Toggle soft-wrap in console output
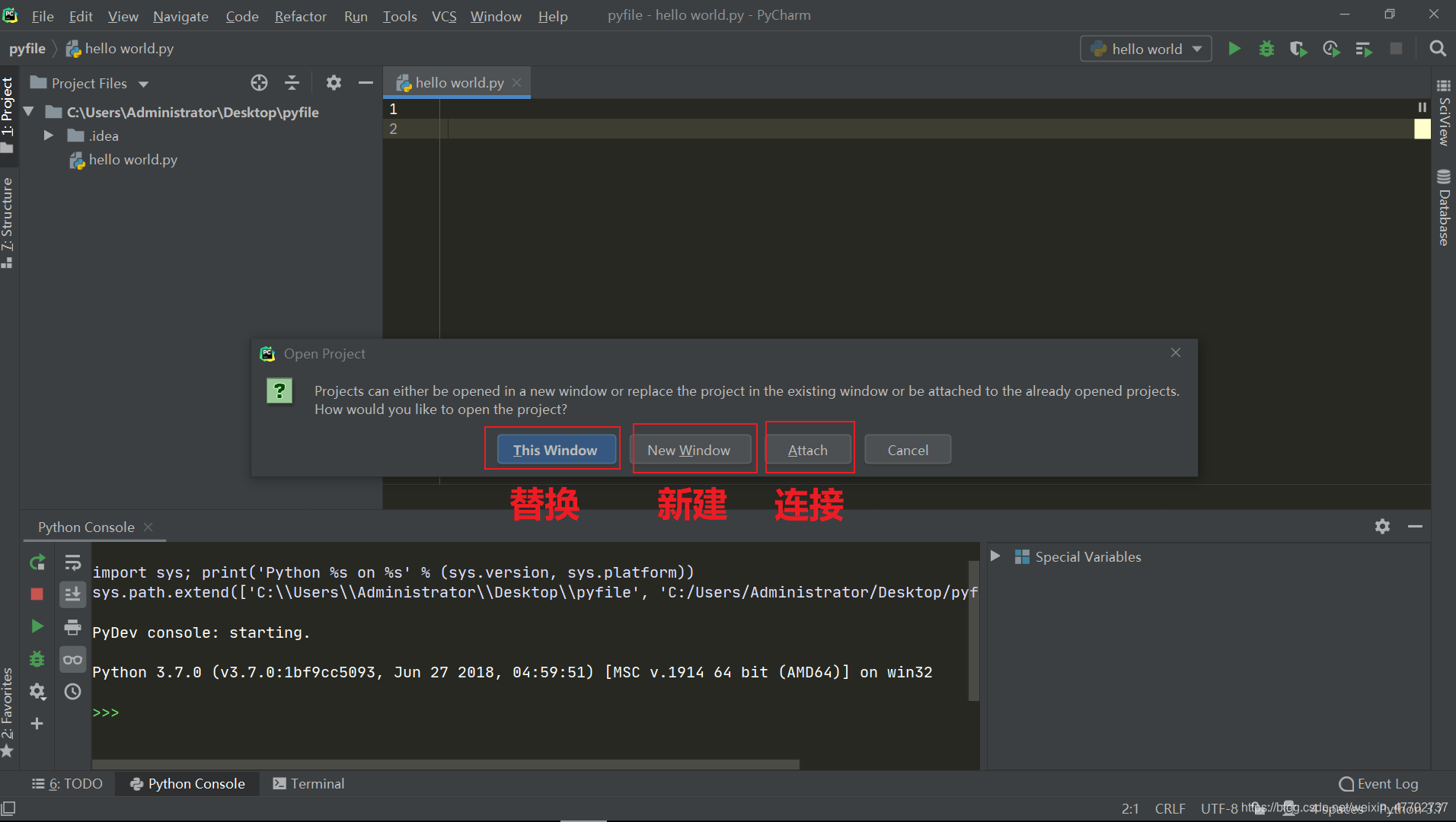The height and width of the screenshot is (822, 1456). (72, 562)
